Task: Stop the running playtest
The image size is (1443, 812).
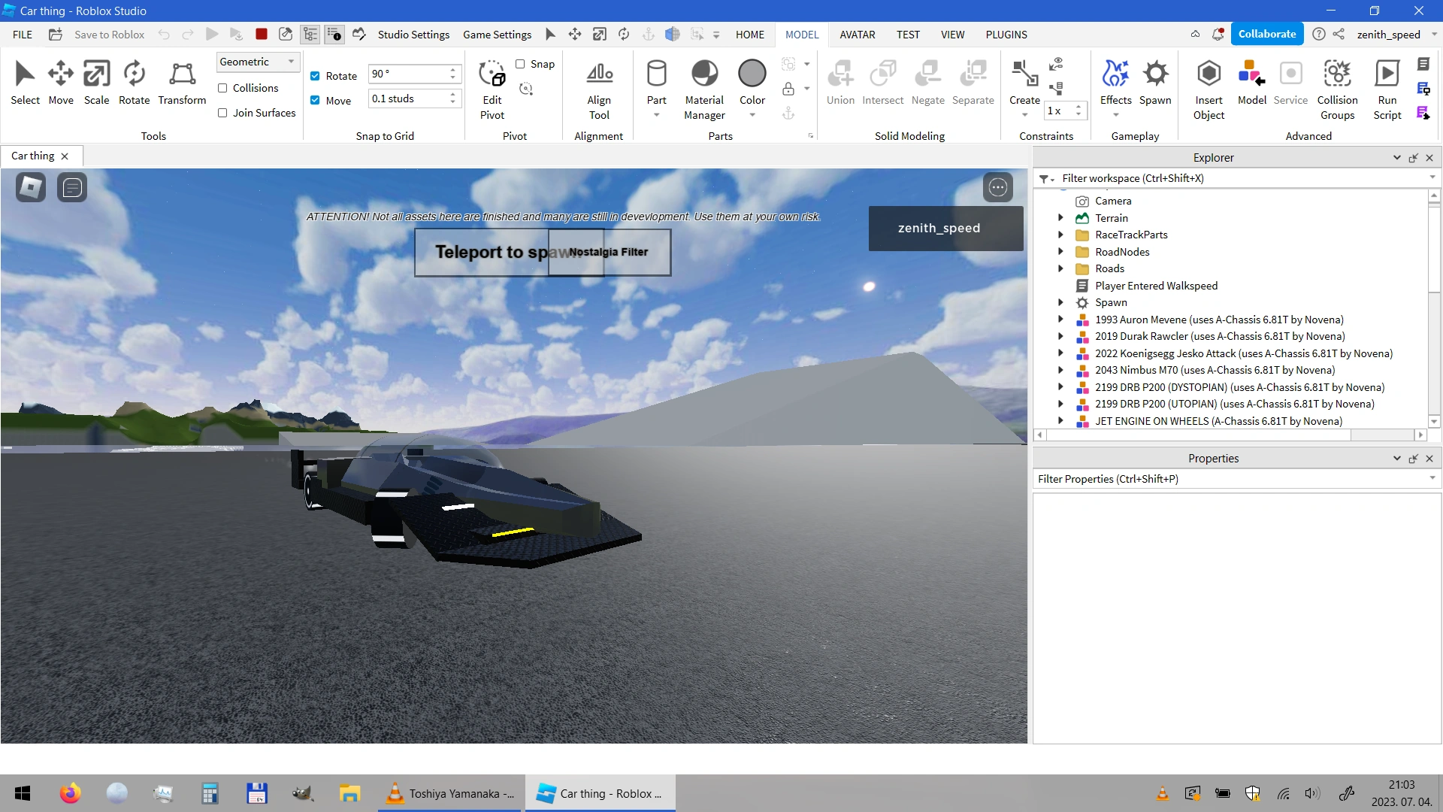Action: click(262, 35)
